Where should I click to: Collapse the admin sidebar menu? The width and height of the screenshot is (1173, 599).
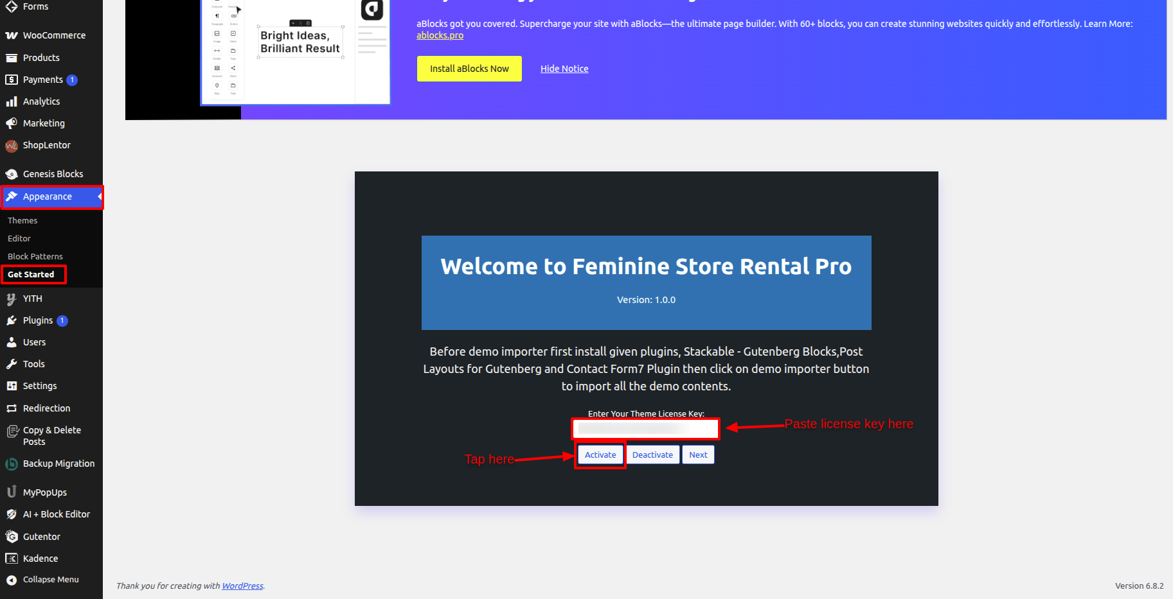pos(42,580)
